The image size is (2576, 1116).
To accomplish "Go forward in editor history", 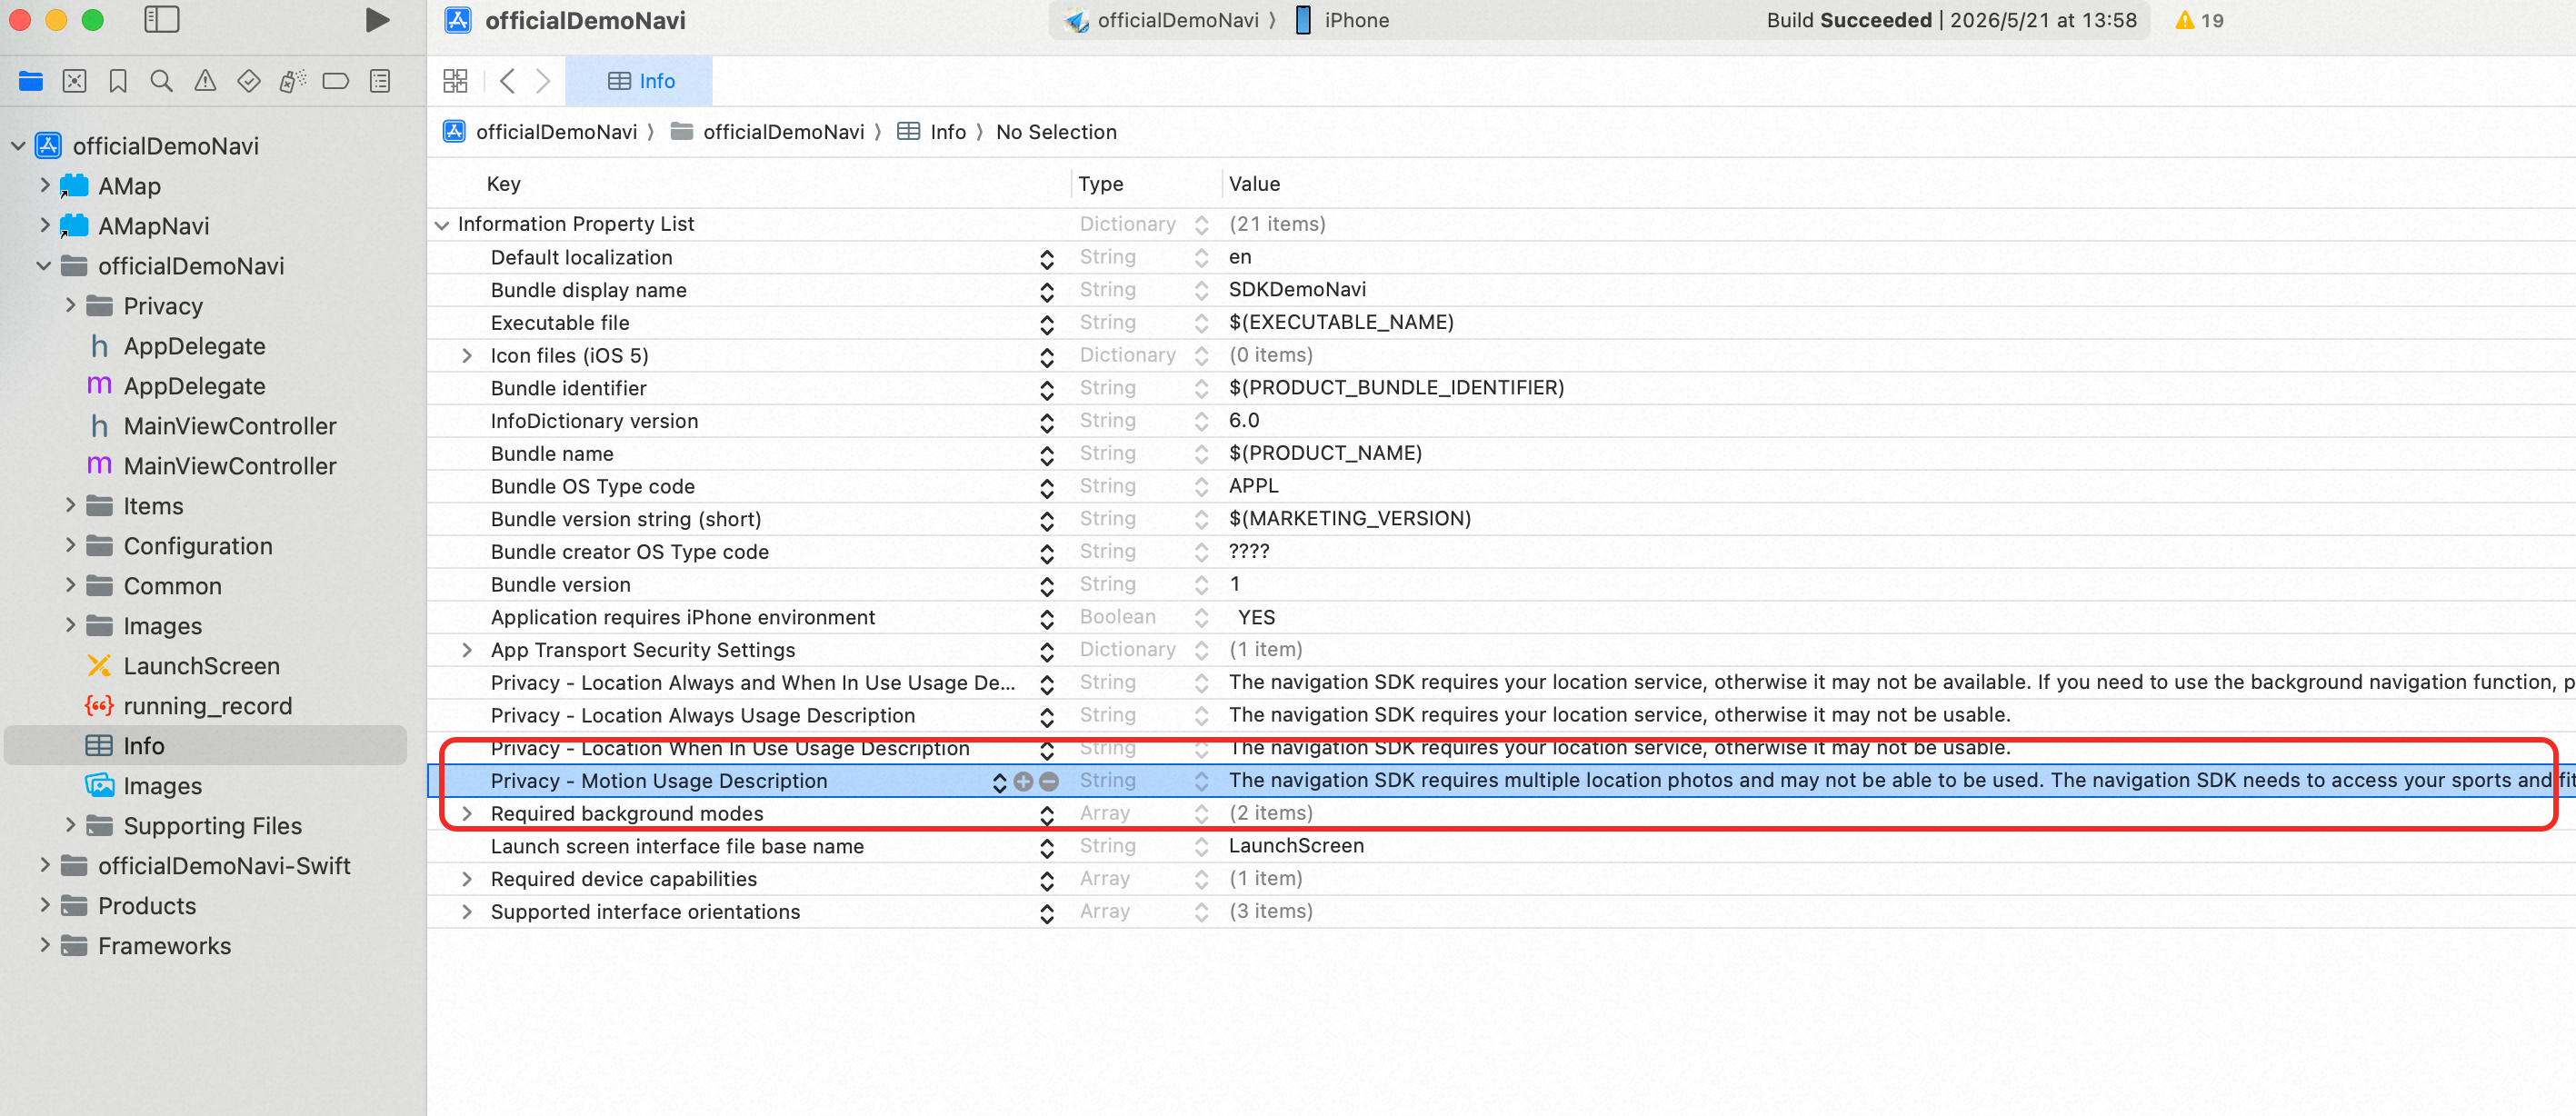I will (x=543, y=81).
